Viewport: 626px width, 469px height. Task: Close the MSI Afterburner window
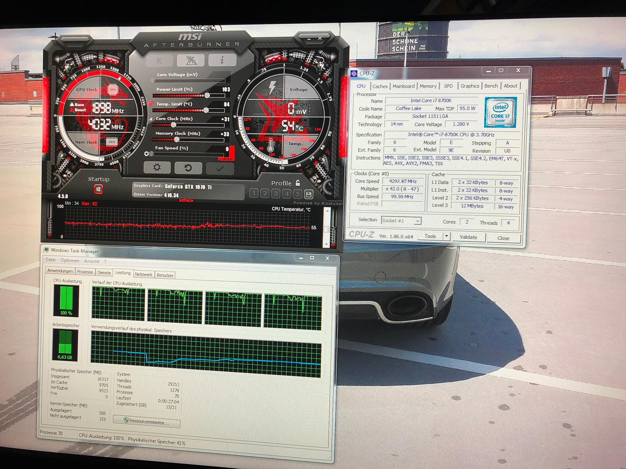click(x=320, y=38)
